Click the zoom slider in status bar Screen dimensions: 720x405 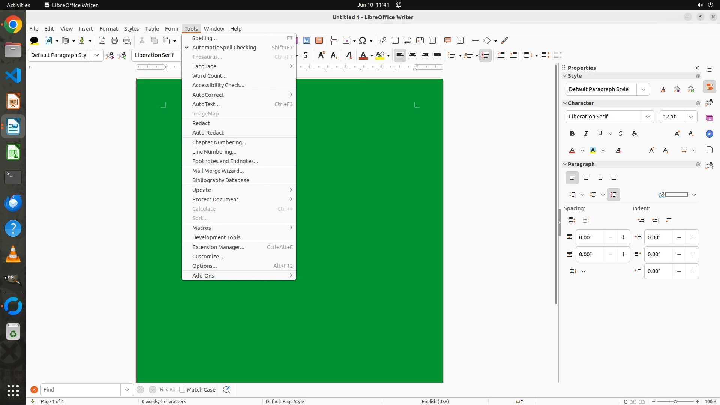(x=675, y=401)
